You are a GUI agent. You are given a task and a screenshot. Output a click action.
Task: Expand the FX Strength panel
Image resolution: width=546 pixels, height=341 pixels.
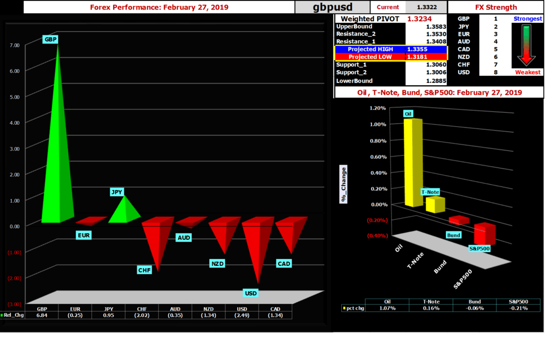pyautogui.click(x=497, y=7)
